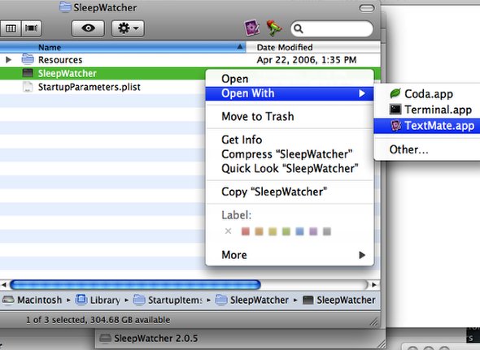
Task: Toggle the toolbar with the pill button
Action: tap(367, 8)
